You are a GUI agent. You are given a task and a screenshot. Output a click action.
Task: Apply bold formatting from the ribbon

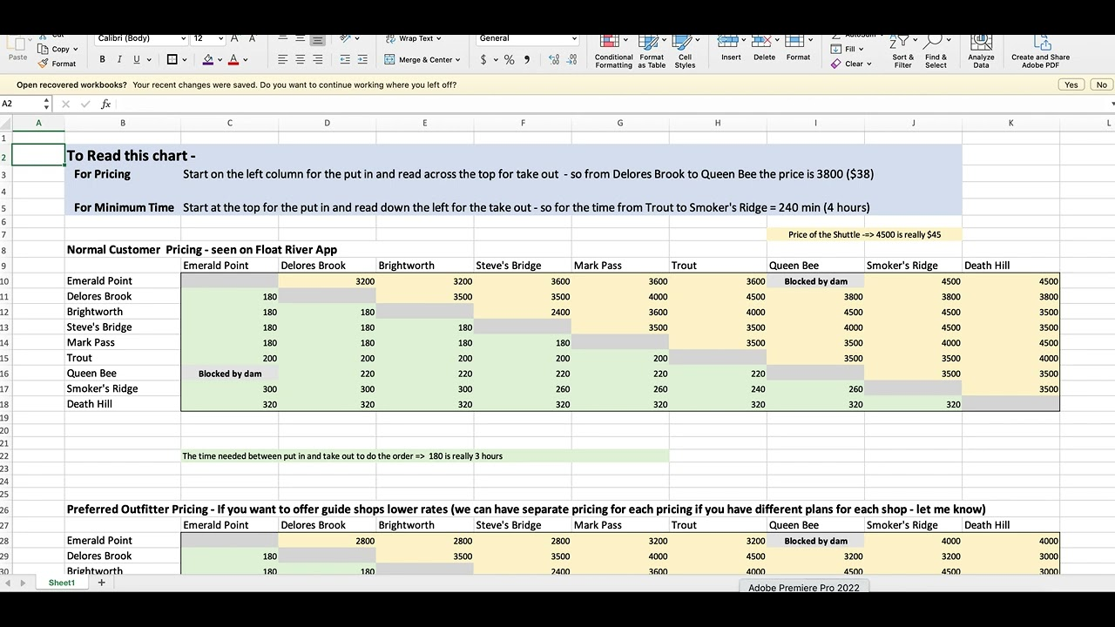pyautogui.click(x=102, y=58)
